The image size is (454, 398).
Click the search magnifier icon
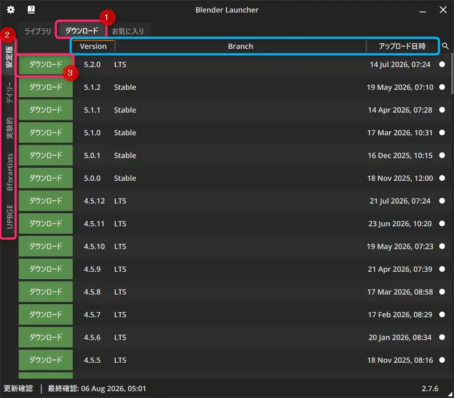tap(445, 46)
